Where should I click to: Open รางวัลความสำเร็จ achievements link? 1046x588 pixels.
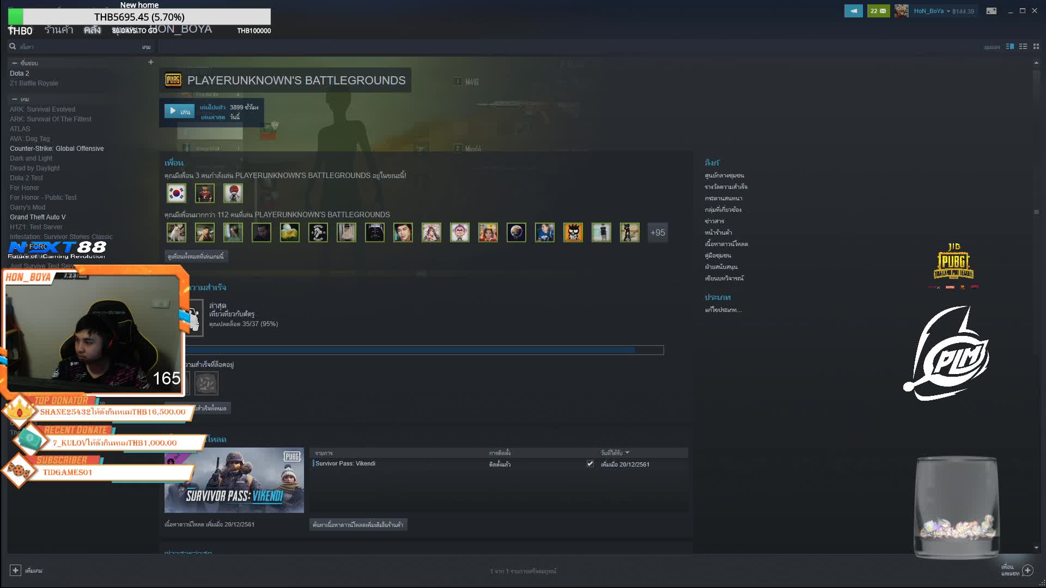click(x=726, y=187)
